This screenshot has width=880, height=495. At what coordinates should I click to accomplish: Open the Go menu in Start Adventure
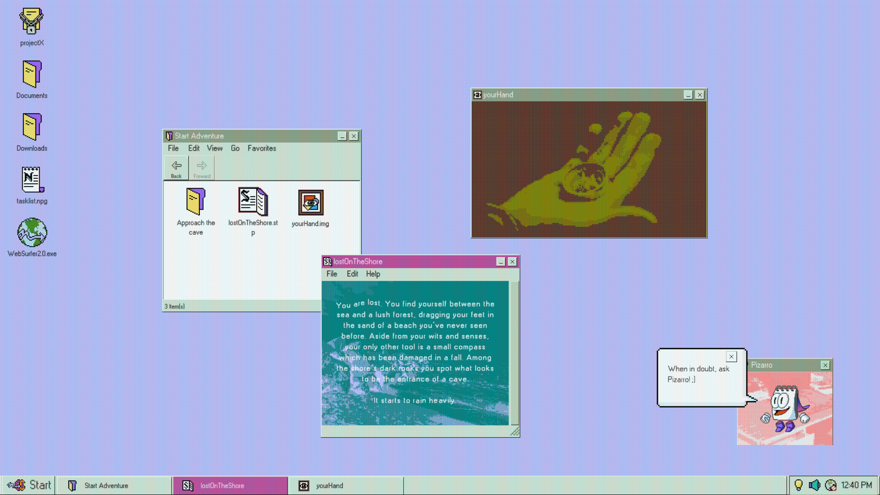235,148
